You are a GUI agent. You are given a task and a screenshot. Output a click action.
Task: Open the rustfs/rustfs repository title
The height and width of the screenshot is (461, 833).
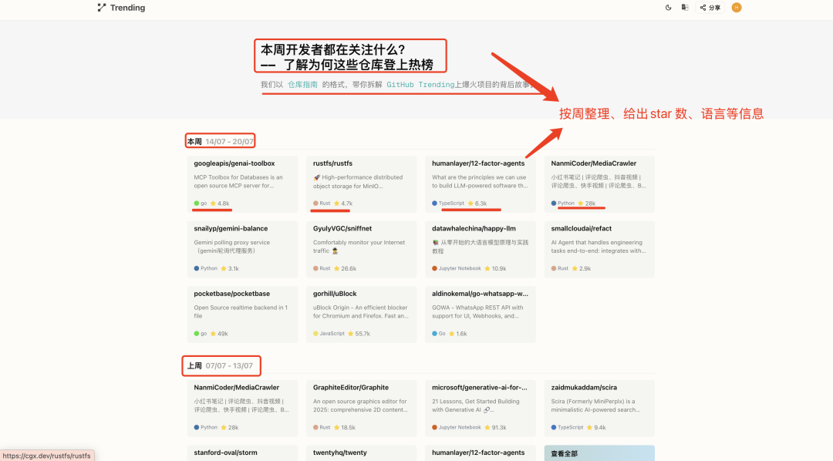(x=332, y=163)
